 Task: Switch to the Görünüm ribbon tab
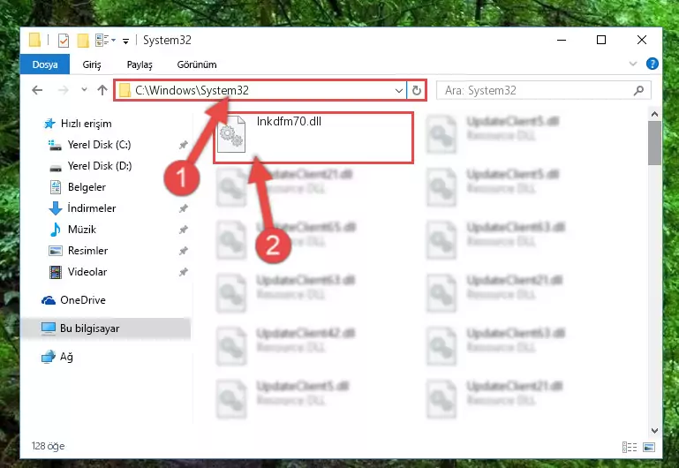[197, 64]
